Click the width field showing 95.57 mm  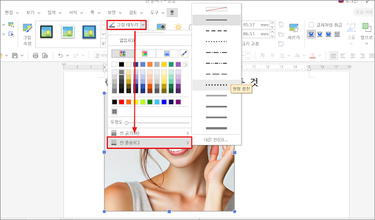(x=255, y=25)
